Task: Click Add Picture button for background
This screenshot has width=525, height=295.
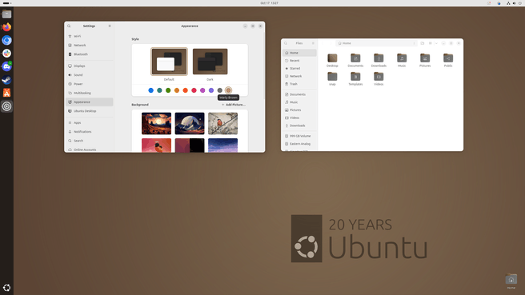Action: pos(234,105)
